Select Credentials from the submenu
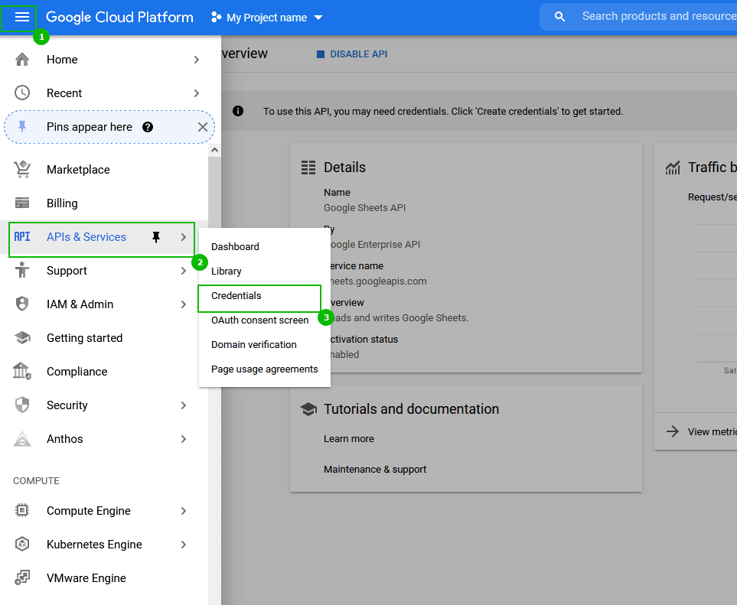The height and width of the screenshot is (605, 737). coord(236,296)
